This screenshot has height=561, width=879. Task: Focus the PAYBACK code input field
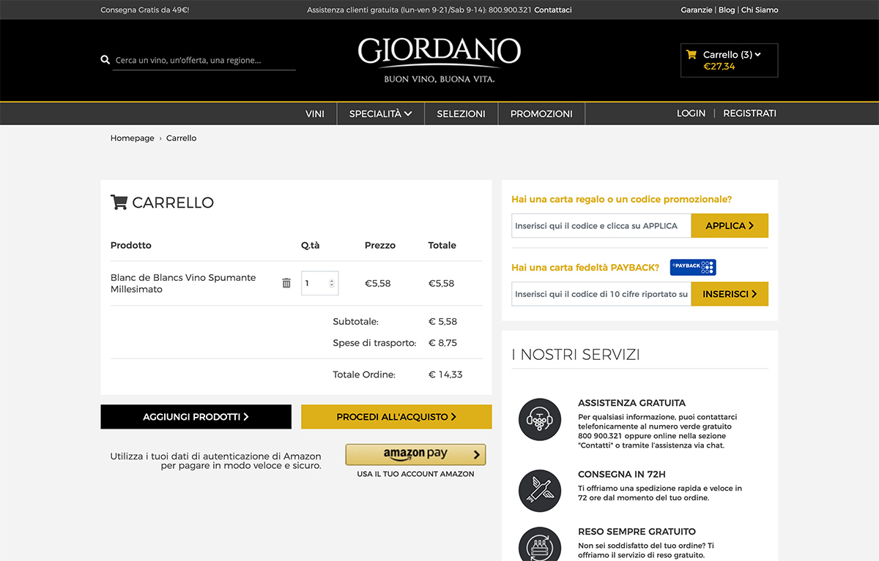pos(601,294)
